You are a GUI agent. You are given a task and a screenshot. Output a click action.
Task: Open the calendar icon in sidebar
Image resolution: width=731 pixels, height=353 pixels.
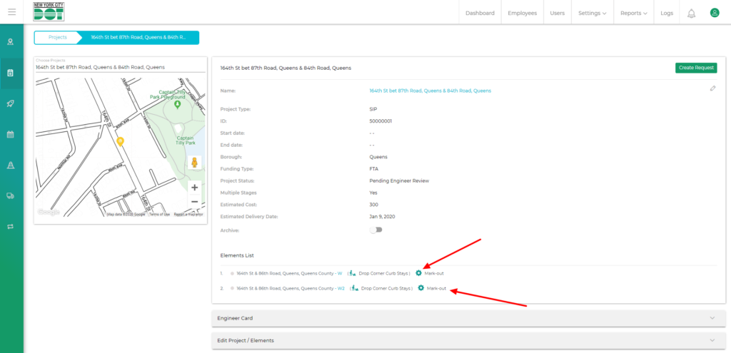11,134
